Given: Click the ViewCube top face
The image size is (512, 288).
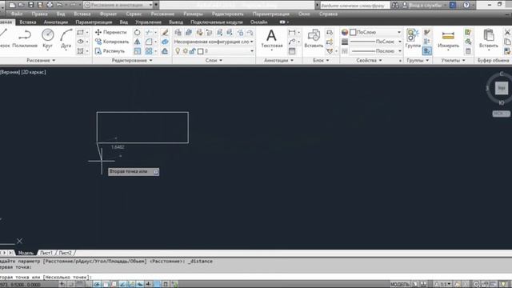Looking at the screenshot, I should (502, 88).
